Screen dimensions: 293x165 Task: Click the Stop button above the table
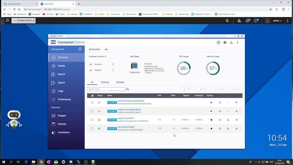(203, 89)
